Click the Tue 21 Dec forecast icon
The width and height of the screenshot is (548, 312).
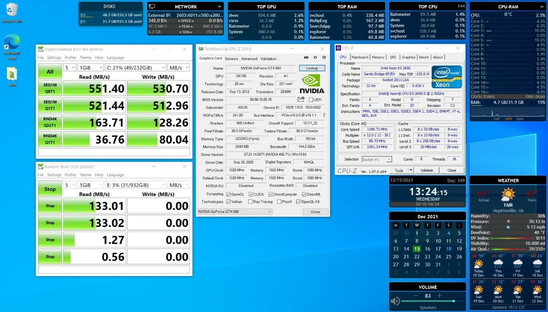tap(517, 290)
